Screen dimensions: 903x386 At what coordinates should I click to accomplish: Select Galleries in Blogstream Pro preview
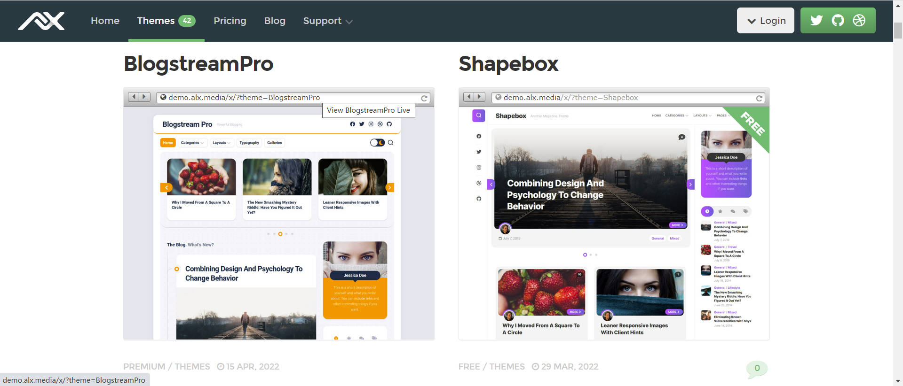(x=275, y=143)
